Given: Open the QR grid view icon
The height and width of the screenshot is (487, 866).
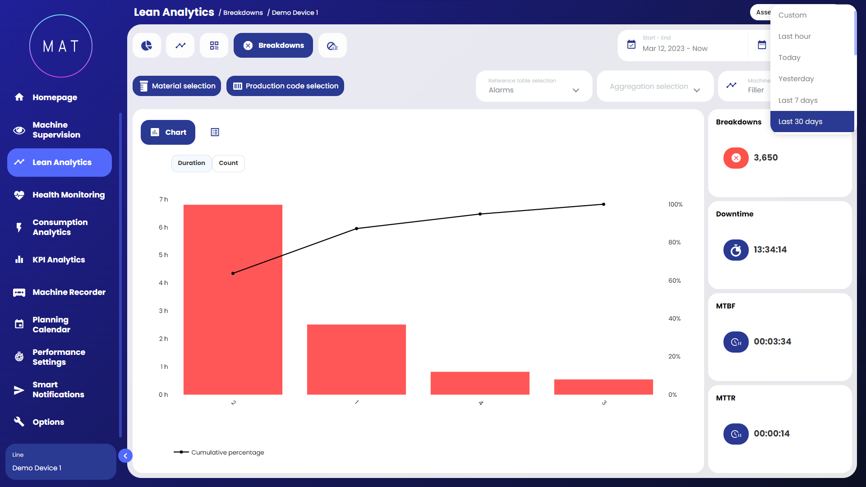Looking at the screenshot, I should point(214,46).
